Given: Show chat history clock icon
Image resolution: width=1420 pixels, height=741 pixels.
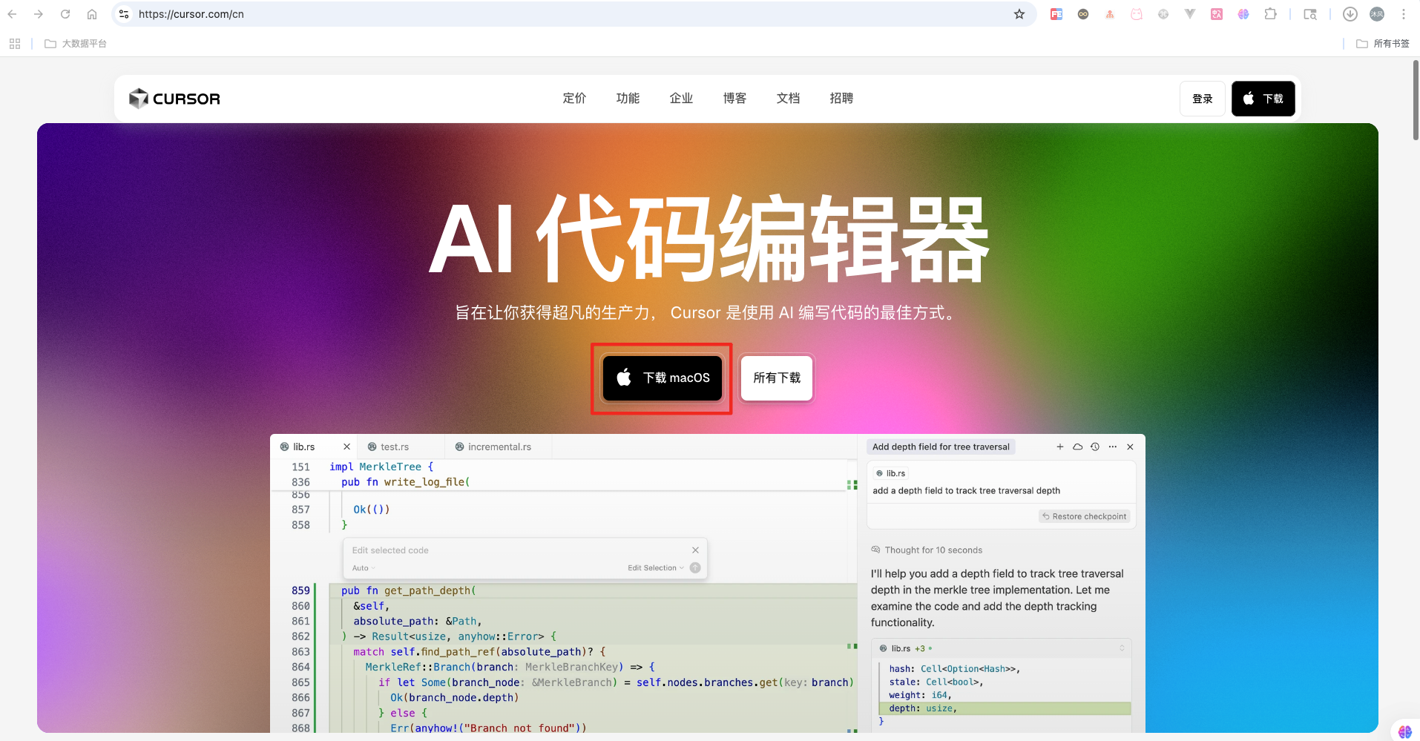Looking at the screenshot, I should 1095,447.
